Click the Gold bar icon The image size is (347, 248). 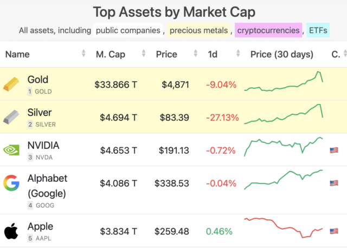point(10,84)
